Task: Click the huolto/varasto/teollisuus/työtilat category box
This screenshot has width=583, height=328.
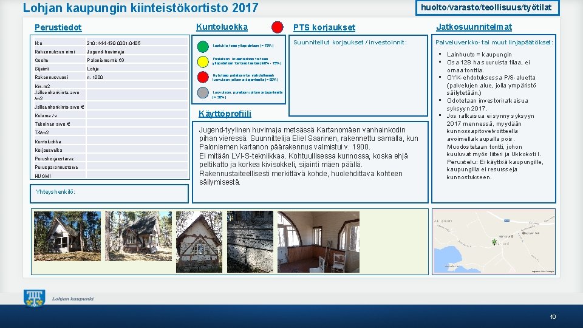Action: pyautogui.click(x=488, y=7)
